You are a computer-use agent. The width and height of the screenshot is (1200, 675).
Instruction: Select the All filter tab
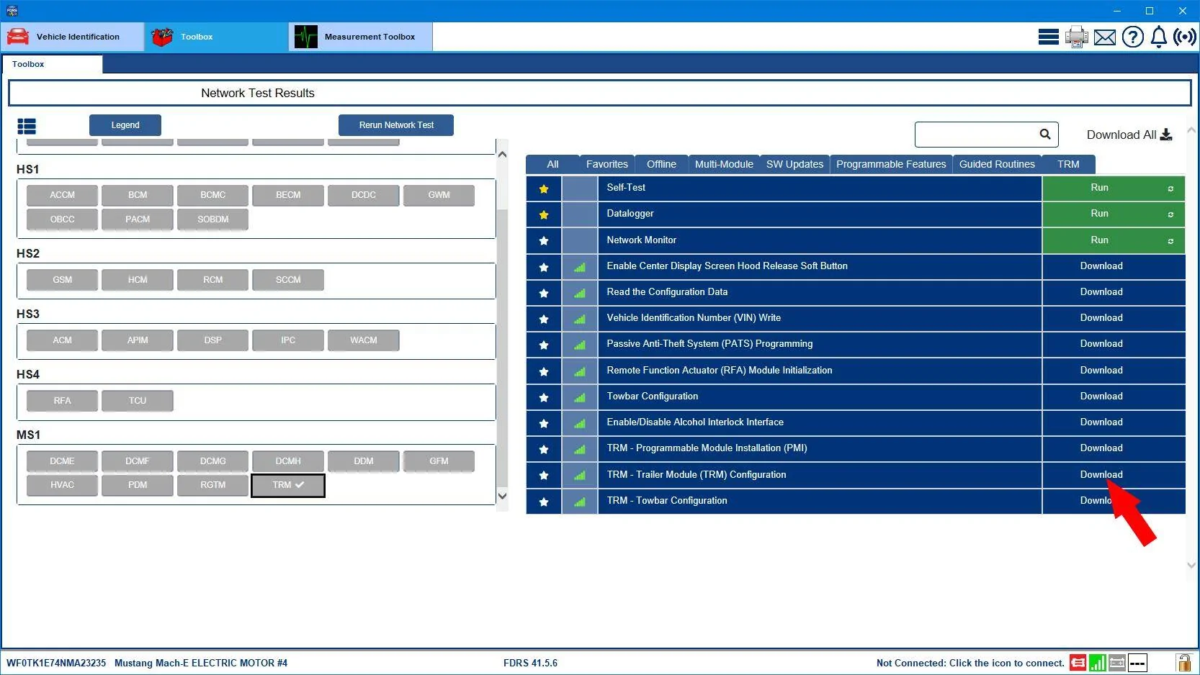tap(552, 164)
